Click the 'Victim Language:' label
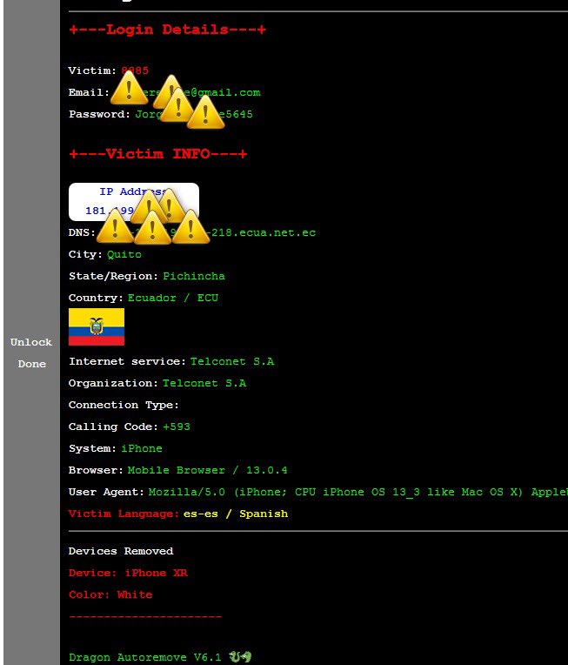Screen dimensions: 568x665 pos(124,514)
